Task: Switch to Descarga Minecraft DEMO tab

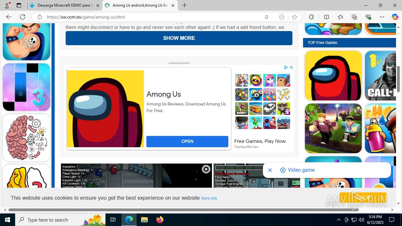Action: pyautogui.click(x=65, y=5)
